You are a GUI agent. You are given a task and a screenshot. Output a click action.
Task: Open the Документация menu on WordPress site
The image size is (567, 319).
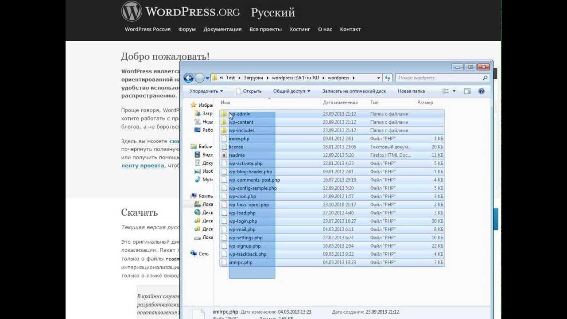click(222, 29)
